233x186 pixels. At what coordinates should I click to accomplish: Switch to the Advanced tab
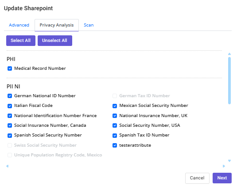click(19, 25)
